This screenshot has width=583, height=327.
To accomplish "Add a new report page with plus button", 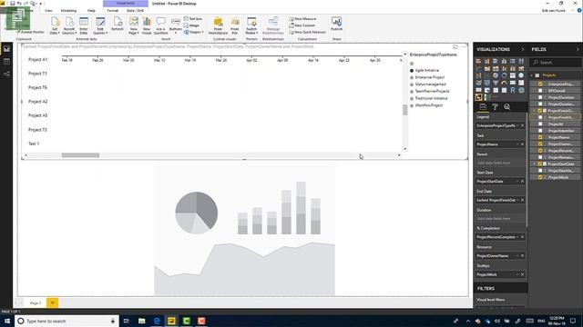I will point(53,302).
